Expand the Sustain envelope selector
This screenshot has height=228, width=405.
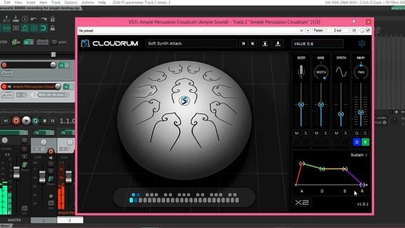pos(359,155)
